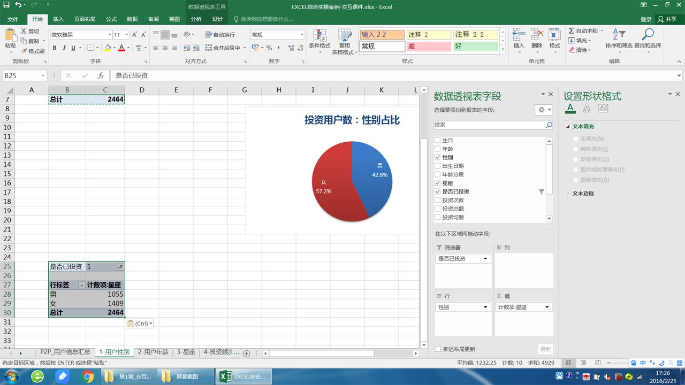Viewport: 685px width, 385px height.
Task: Add a new sheet with plus button
Action: click(247, 353)
